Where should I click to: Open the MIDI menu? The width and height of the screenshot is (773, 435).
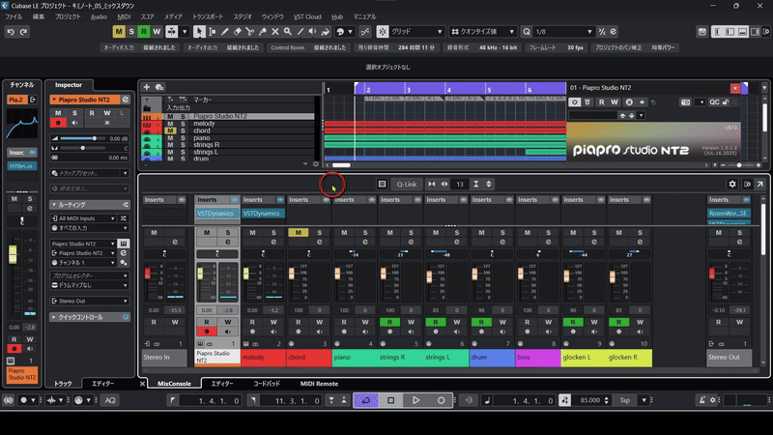pyautogui.click(x=124, y=16)
